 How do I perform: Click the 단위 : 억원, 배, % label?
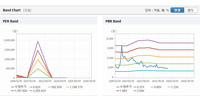(157, 10)
